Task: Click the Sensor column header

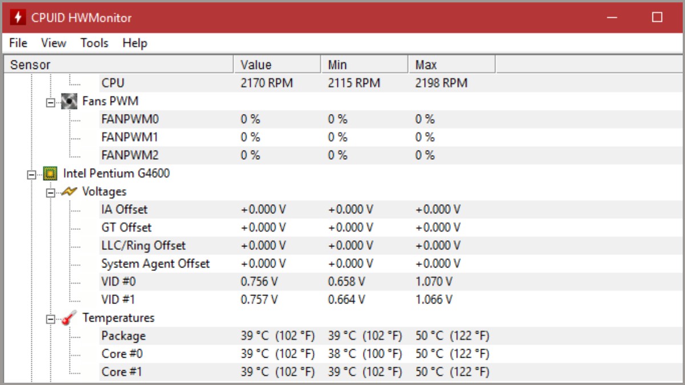Action: point(119,64)
